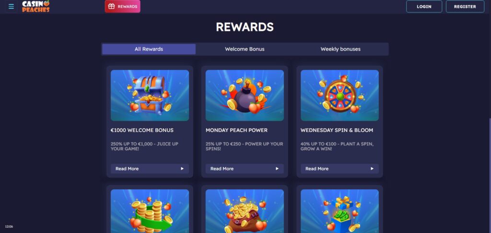
Task: Click the arrow icon on Welcome Bonus Read More
Action: coord(182,169)
